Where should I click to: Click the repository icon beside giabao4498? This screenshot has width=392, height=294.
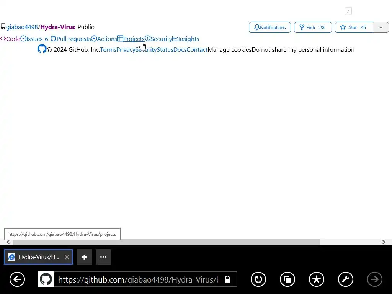coord(3,27)
